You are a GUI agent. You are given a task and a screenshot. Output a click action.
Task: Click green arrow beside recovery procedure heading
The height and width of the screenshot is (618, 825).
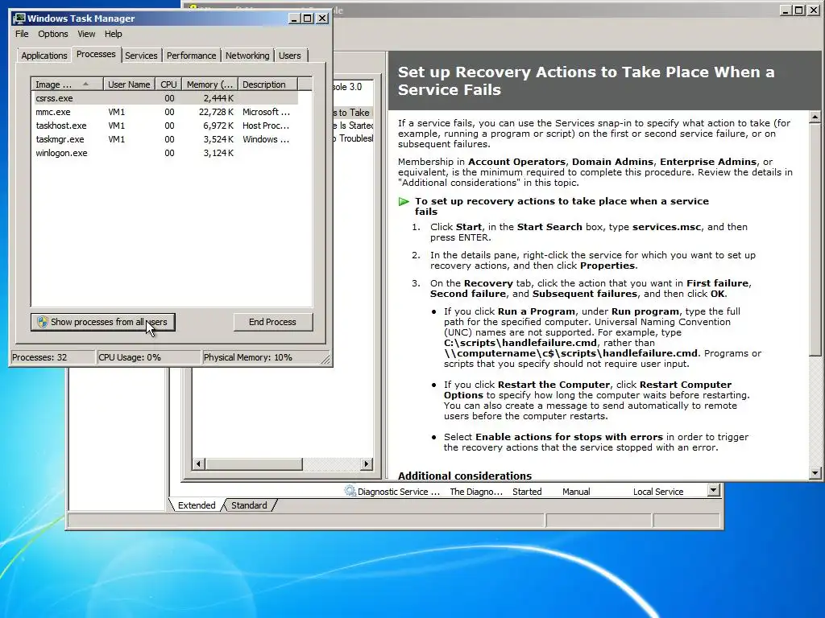click(404, 201)
